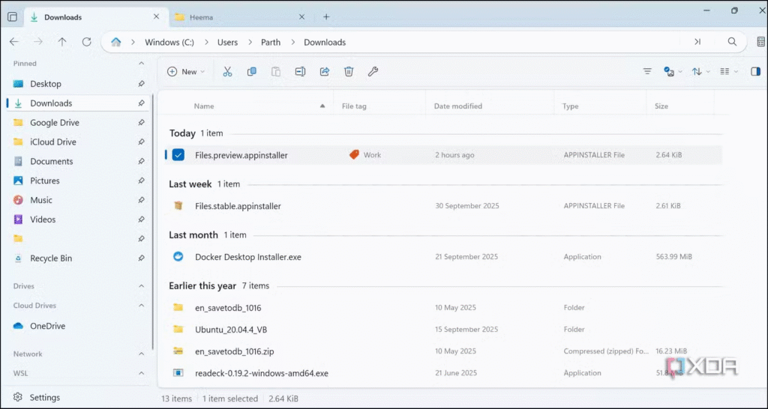Unpin Google Drive from the sidebar
This screenshot has width=768, height=409.
click(x=141, y=123)
